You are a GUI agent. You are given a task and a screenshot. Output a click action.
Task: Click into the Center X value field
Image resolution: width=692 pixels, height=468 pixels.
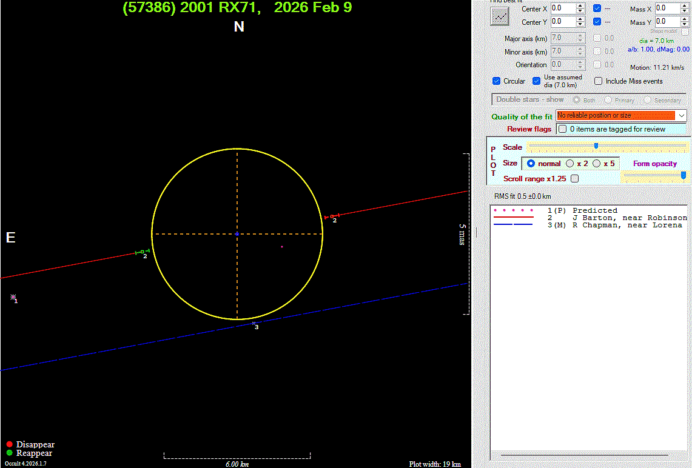(x=562, y=8)
